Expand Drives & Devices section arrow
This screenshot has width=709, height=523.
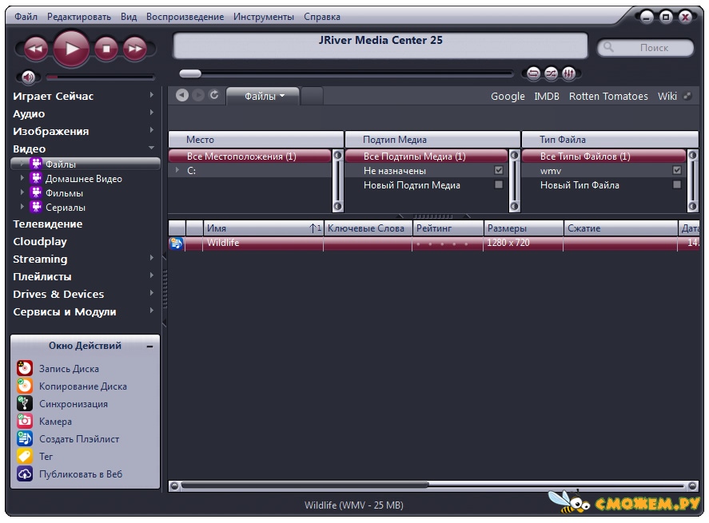click(152, 294)
